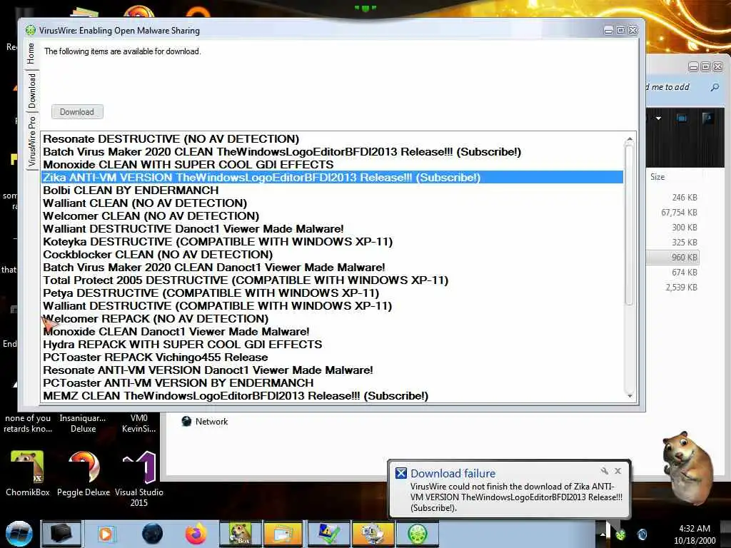The width and height of the screenshot is (731, 548).
Task: Click the list scrollbar thumb
Action: point(630,225)
